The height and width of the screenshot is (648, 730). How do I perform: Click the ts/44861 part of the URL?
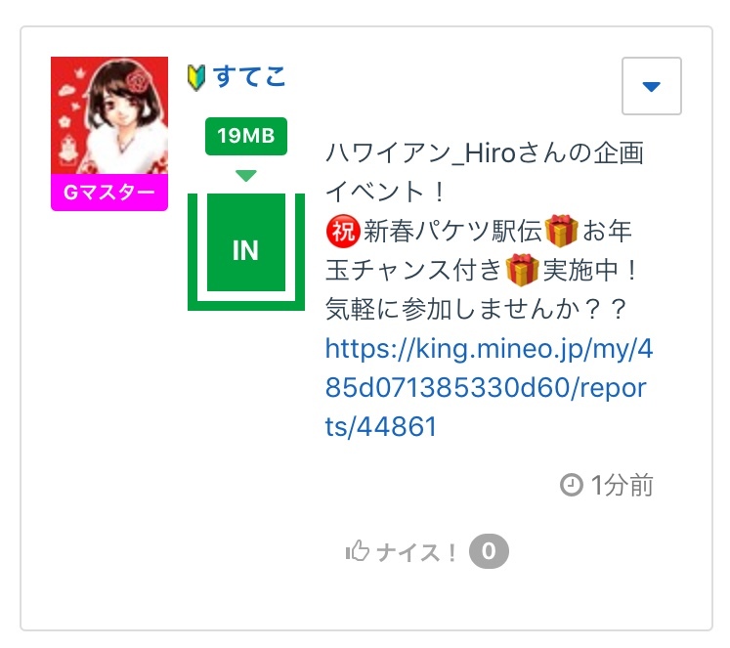point(381,426)
